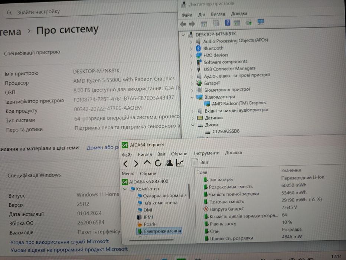Click AIDA64 up-level arrow

[x=147, y=163]
